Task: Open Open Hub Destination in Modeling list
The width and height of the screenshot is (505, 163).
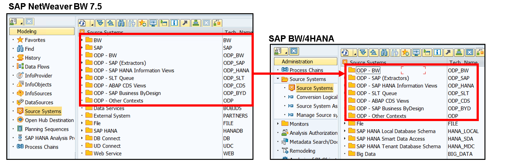Action: 45,120
